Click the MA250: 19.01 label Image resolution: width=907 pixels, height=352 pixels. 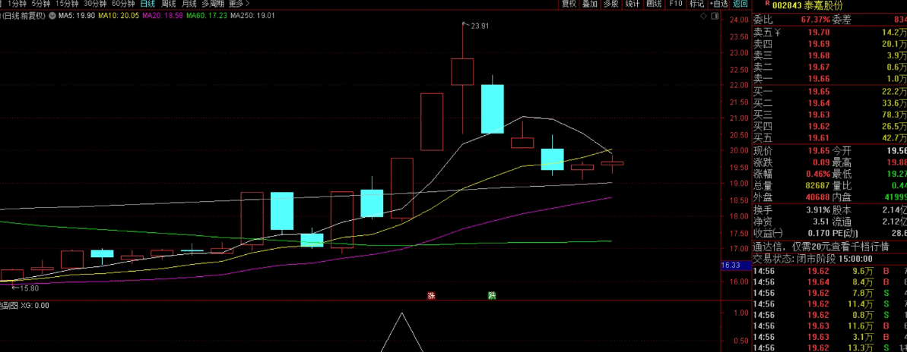point(252,16)
